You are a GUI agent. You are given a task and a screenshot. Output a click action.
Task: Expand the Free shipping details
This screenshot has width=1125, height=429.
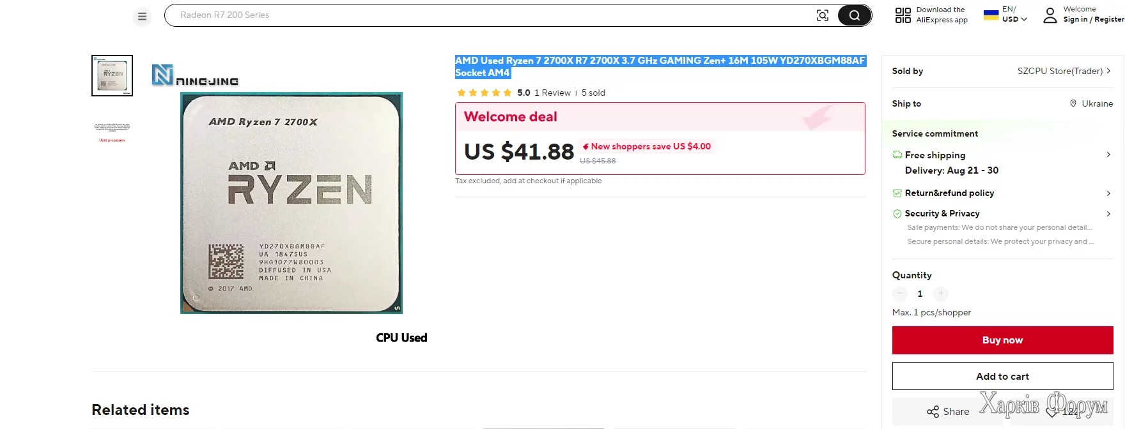pyautogui.click(x=1108, y=155)
